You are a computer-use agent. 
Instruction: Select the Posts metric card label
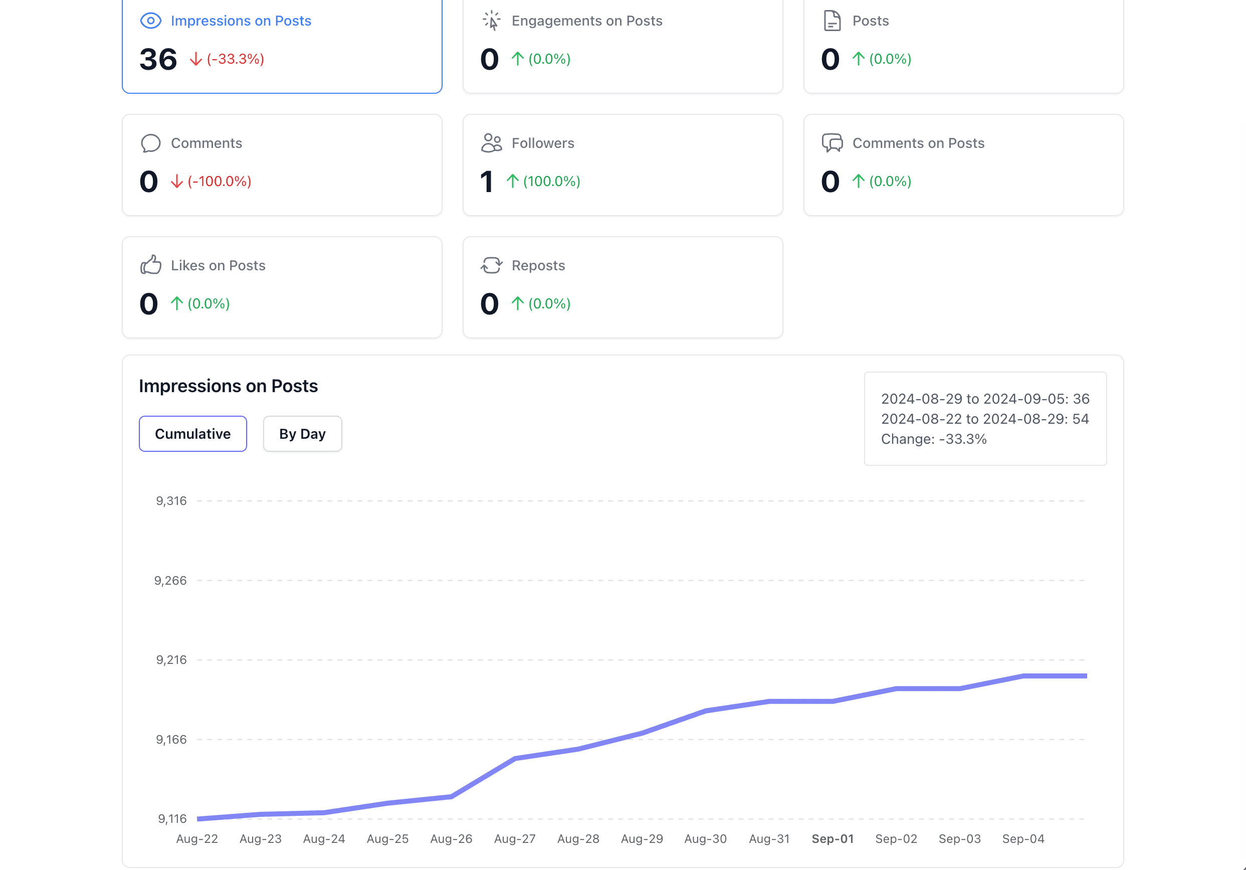click(x=871, y=21)
